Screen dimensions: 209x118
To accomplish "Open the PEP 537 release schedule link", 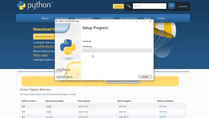I will 163,117.
